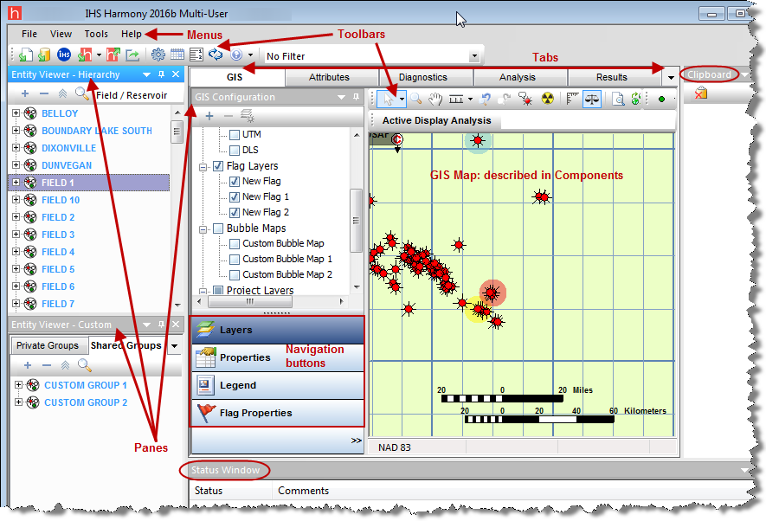766x521 pixels.
Task: Open the Flag Properties navigation button
Action: 255,413
